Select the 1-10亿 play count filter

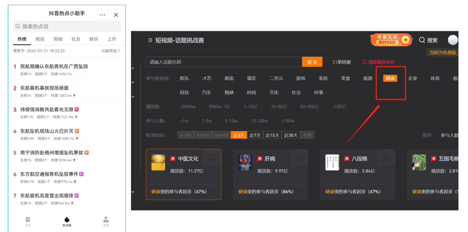pos(250,106)
